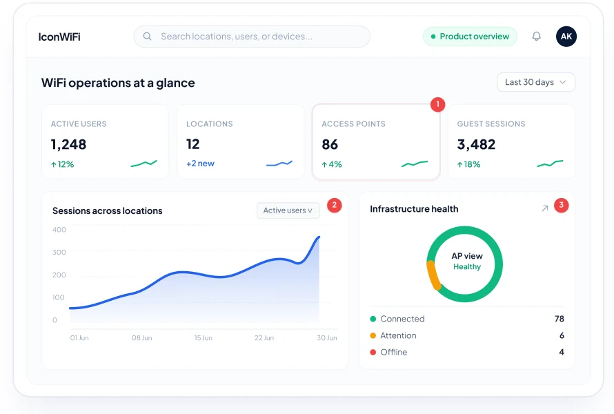Click the orange Attention legend dot
The height and width of the screenshot is (414, 614).
point(373,335)
